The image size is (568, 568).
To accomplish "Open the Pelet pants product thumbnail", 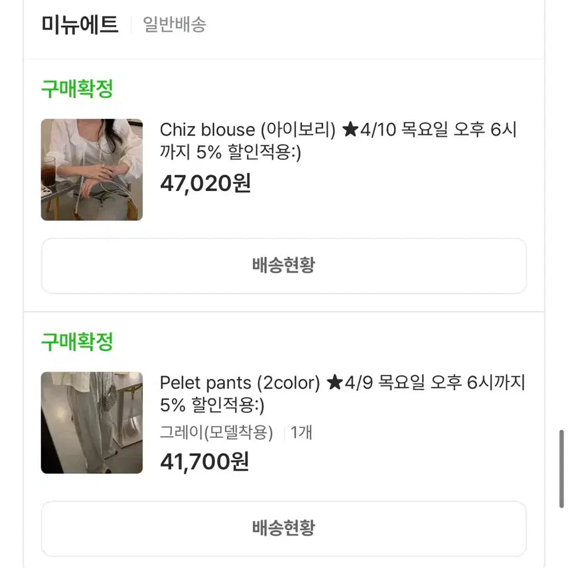I will [92, 423].
